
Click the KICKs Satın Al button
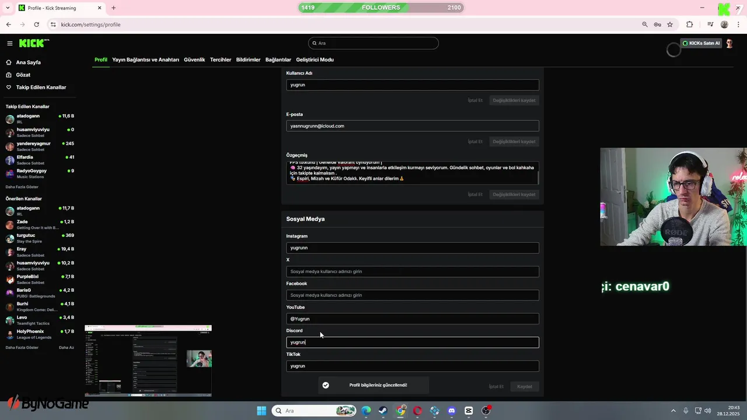pos(701,43)
